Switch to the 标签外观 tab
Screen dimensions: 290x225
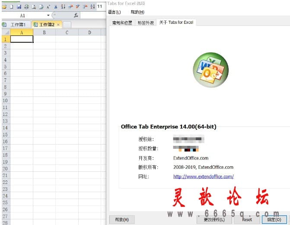pyautogui.click(x=146, y=22)
